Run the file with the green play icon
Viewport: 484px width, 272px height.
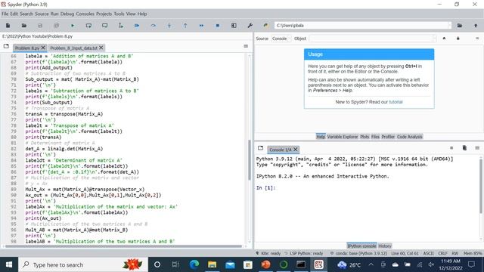(73, 26)
